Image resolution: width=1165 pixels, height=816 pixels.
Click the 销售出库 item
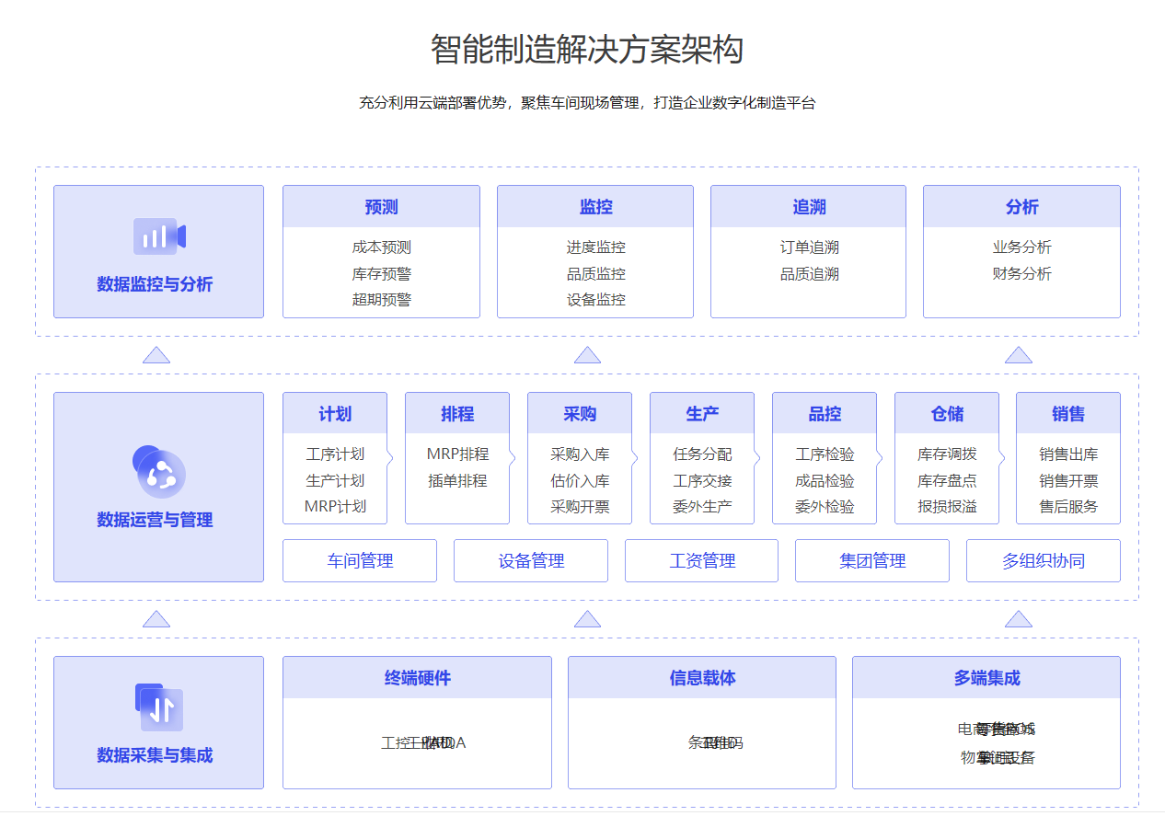coord(1068,454)
